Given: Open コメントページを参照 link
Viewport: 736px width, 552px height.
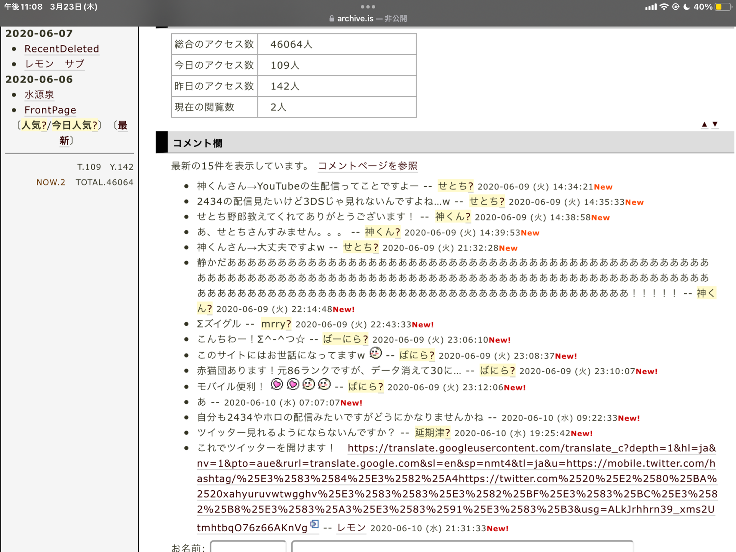Looking at the screenshot, I should point(368,166).
